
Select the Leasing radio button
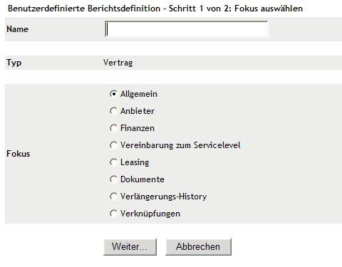[x=114, y=162]
